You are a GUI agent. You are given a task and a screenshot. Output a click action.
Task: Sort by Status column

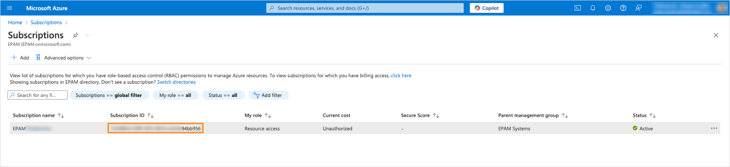(x=644, y=115)
